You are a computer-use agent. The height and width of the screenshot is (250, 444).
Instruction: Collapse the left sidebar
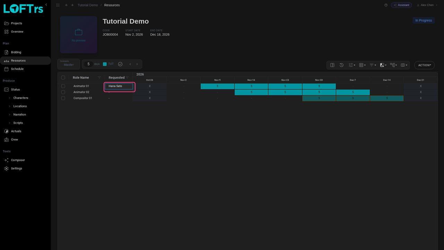tap(46, 5)
